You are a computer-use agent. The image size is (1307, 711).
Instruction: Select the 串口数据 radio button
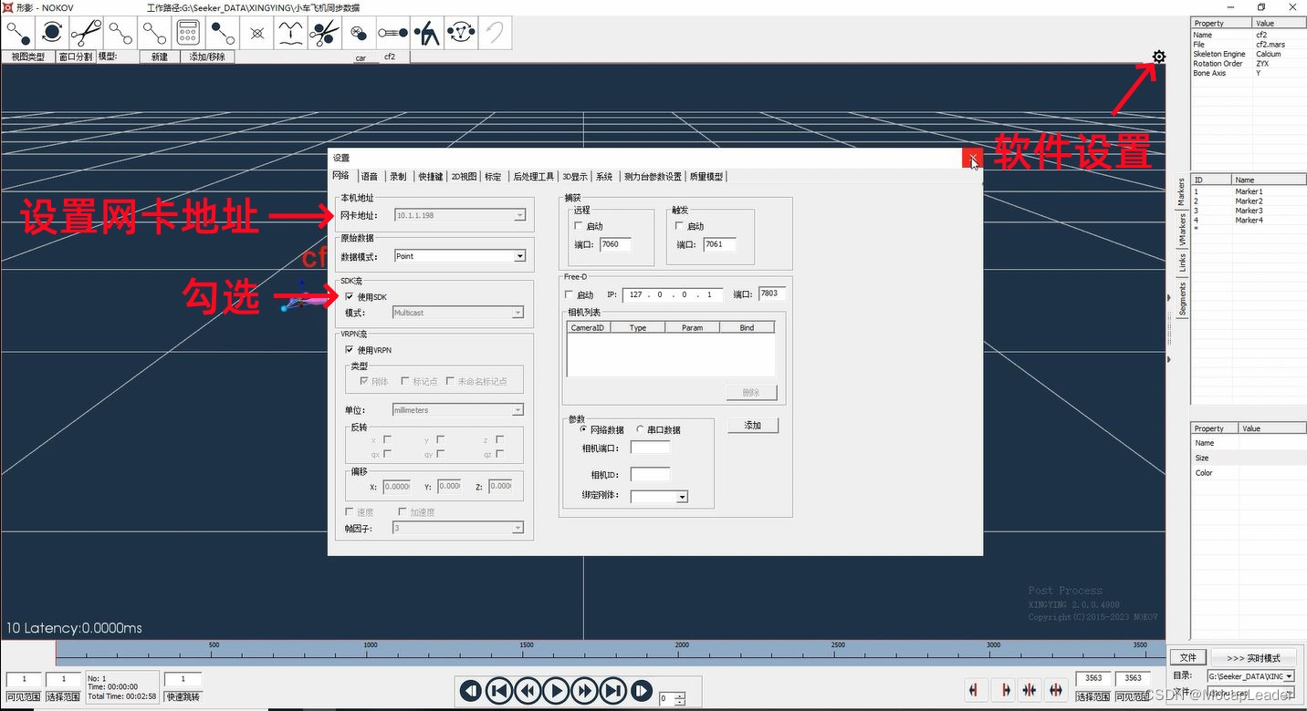pos(640,429)
